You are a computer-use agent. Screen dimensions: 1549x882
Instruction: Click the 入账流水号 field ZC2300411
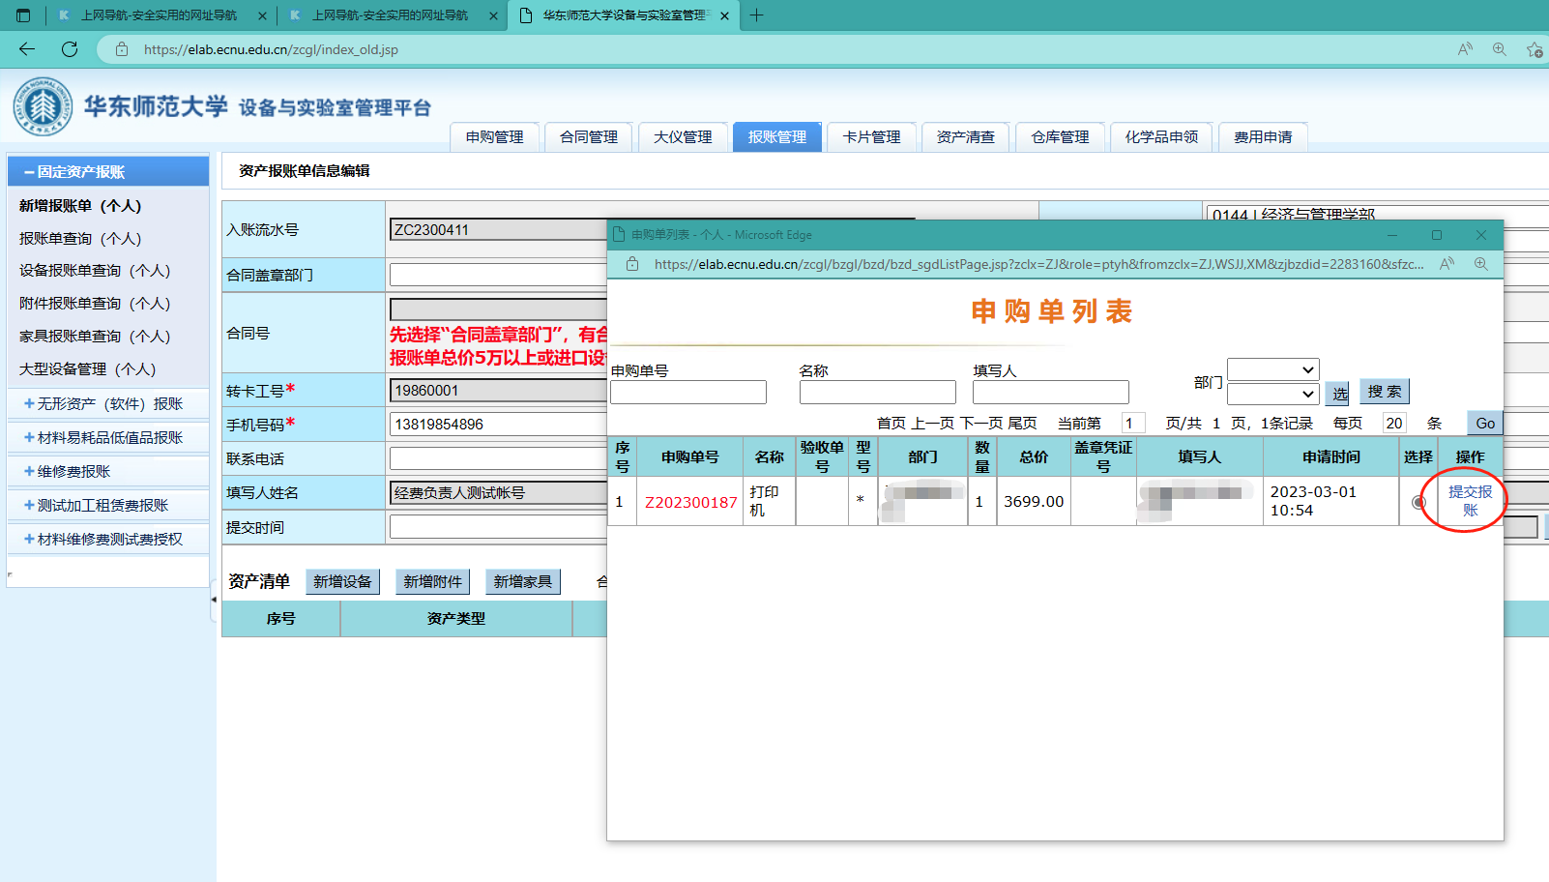coord(498,230)
